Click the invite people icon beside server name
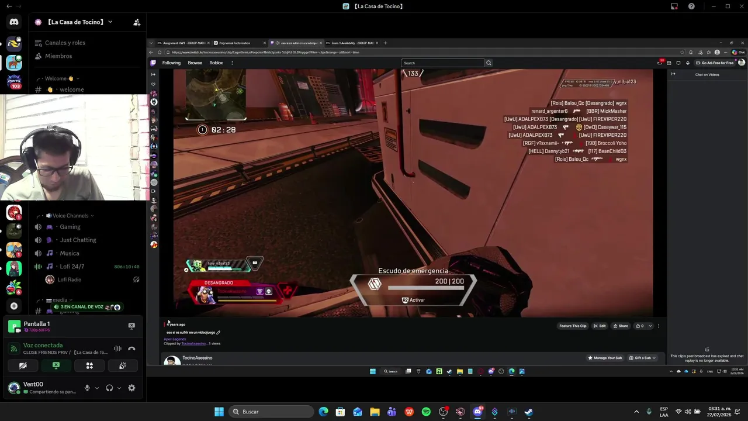 pos(137,22)
